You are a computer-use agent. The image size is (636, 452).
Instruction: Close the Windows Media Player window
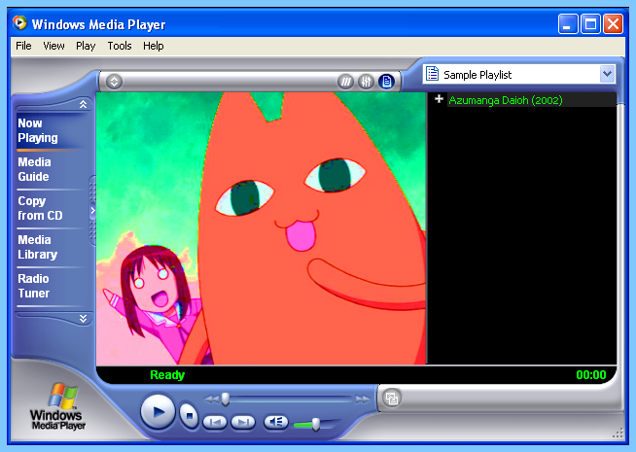click(x=613, y=24)
